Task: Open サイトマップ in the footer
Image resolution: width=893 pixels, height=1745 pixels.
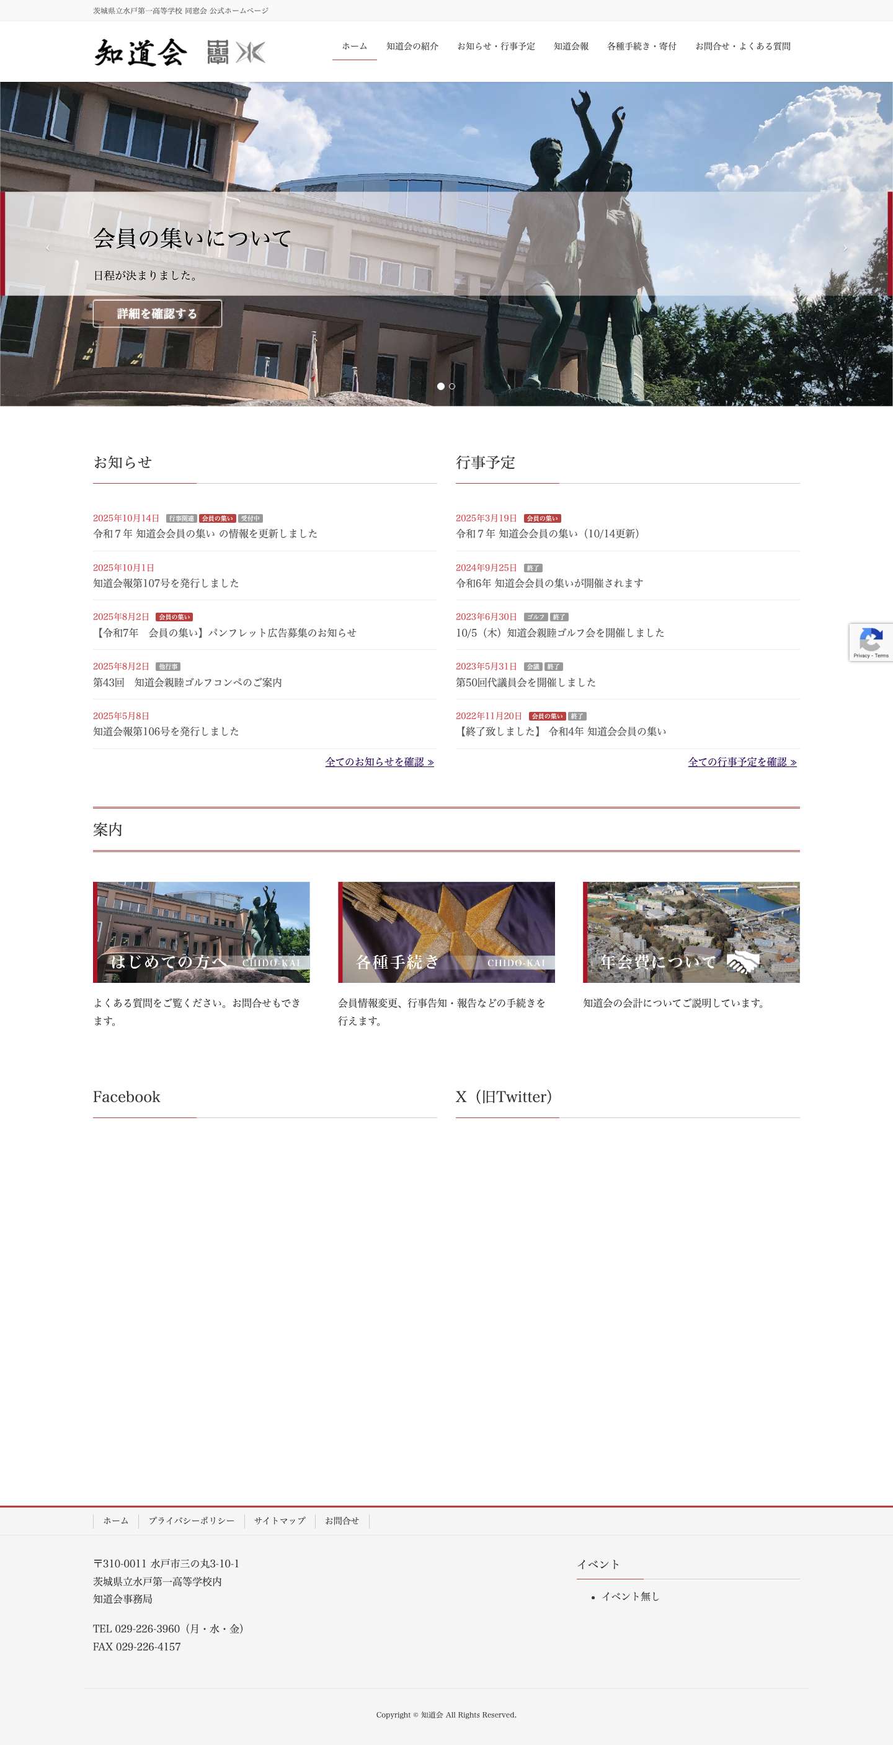Action: (x=280, y=1521)
